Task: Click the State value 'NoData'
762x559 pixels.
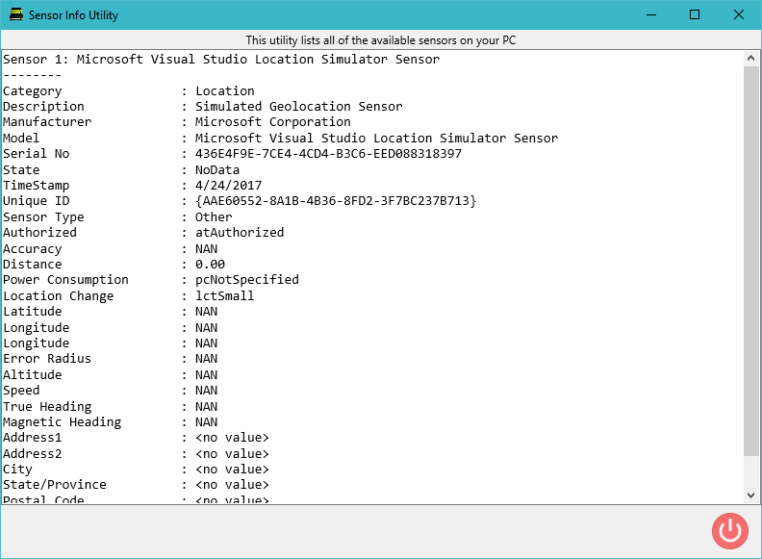Action: point(217,169)
